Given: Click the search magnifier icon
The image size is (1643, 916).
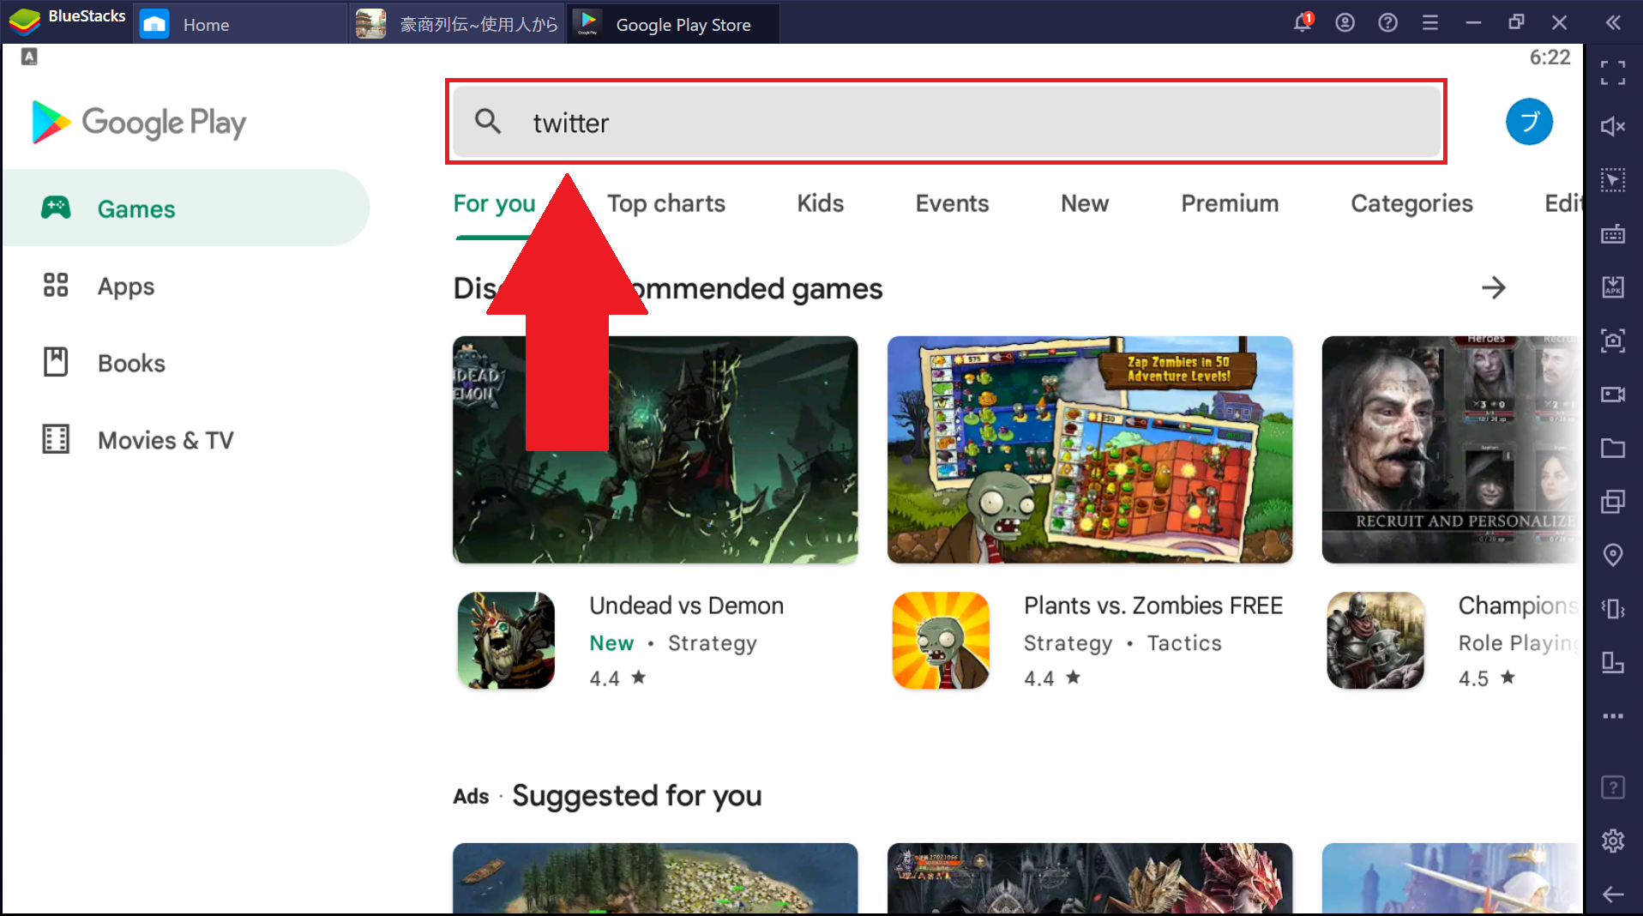Looking at the screenshot, I should (x=488, y=122).
